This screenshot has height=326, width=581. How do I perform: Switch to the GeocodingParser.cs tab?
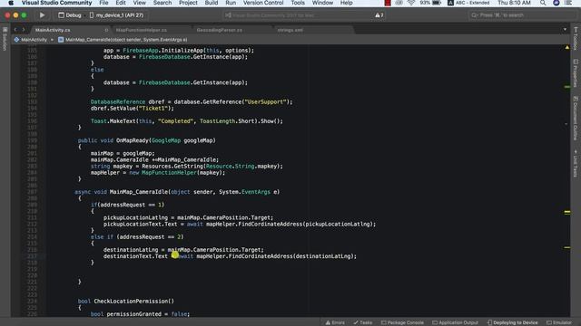tap(220, 30)
